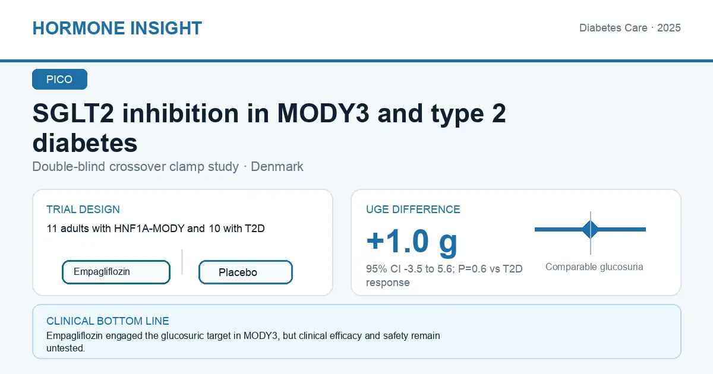Click the confidence interval horizontal bar
This screenshot has height=374, width=713.
point(590,229)
